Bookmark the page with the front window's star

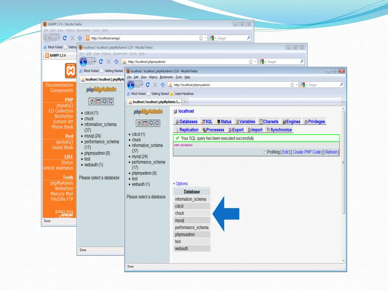click(x=292, y=85)
